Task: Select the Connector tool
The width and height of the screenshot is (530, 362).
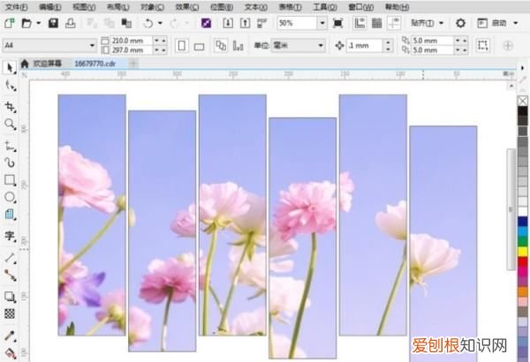Action: (10, 275)
